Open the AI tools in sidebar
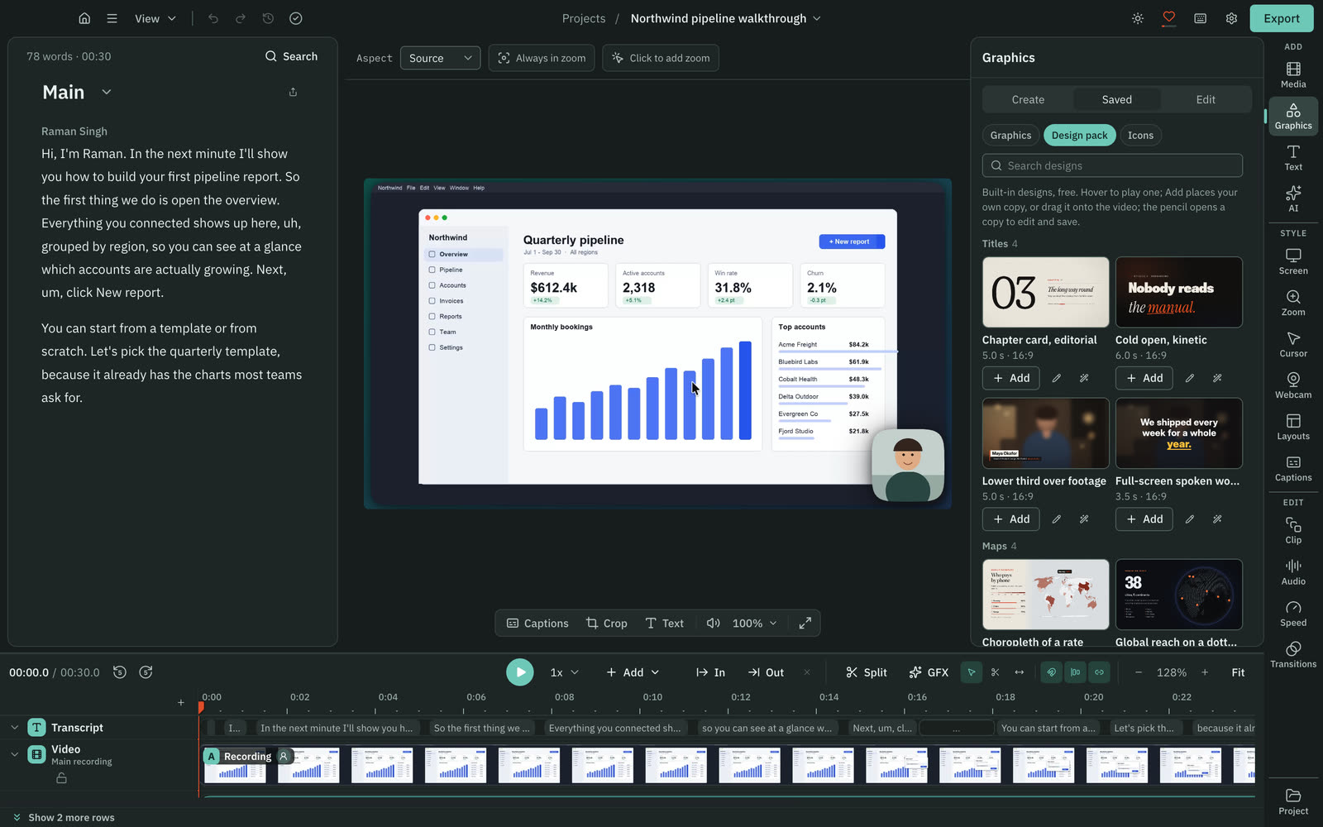Viewport: 1323px width, 827px height. (1293, 198)
